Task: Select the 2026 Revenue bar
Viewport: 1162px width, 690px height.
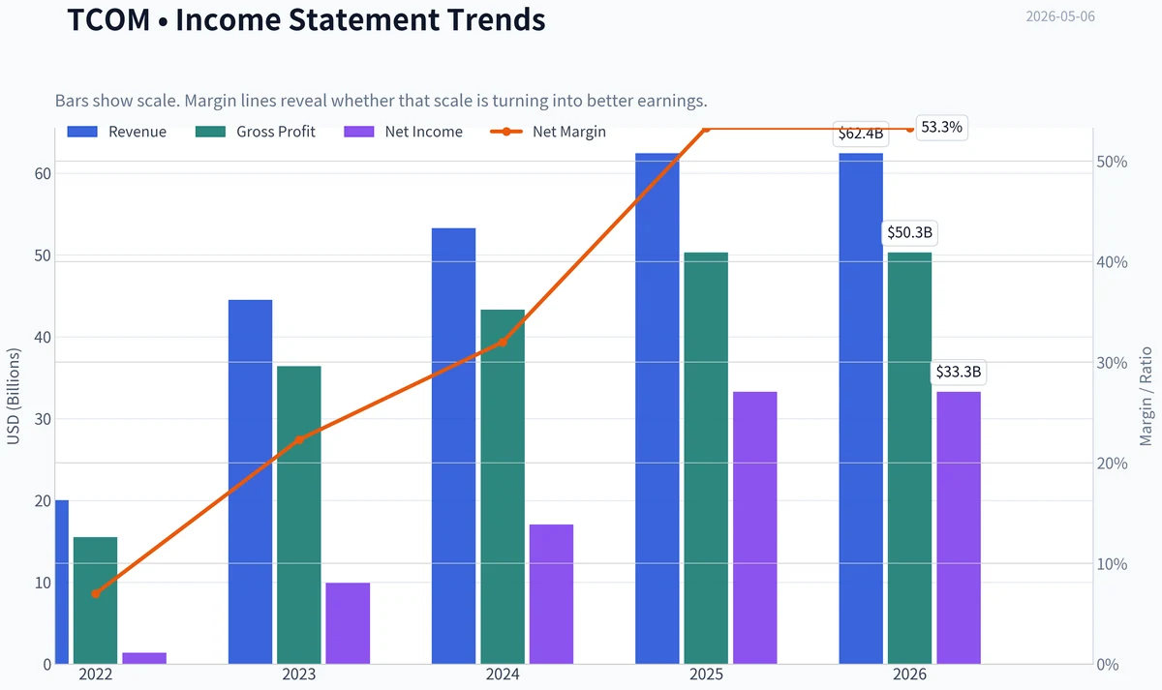Action: coord(861,408)
